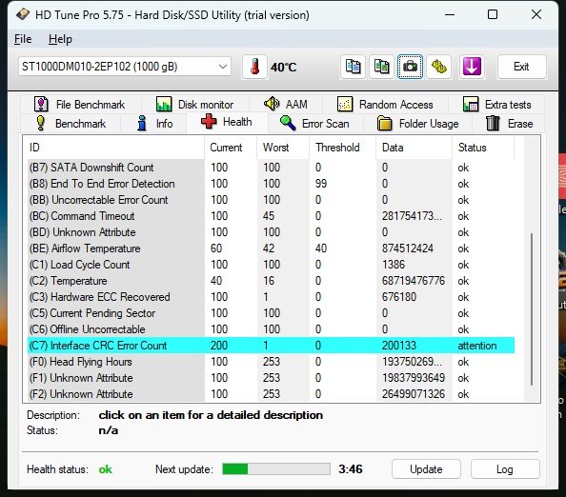Click the HD Tune Pro title bar icon
566x497 pixels.
23,15
